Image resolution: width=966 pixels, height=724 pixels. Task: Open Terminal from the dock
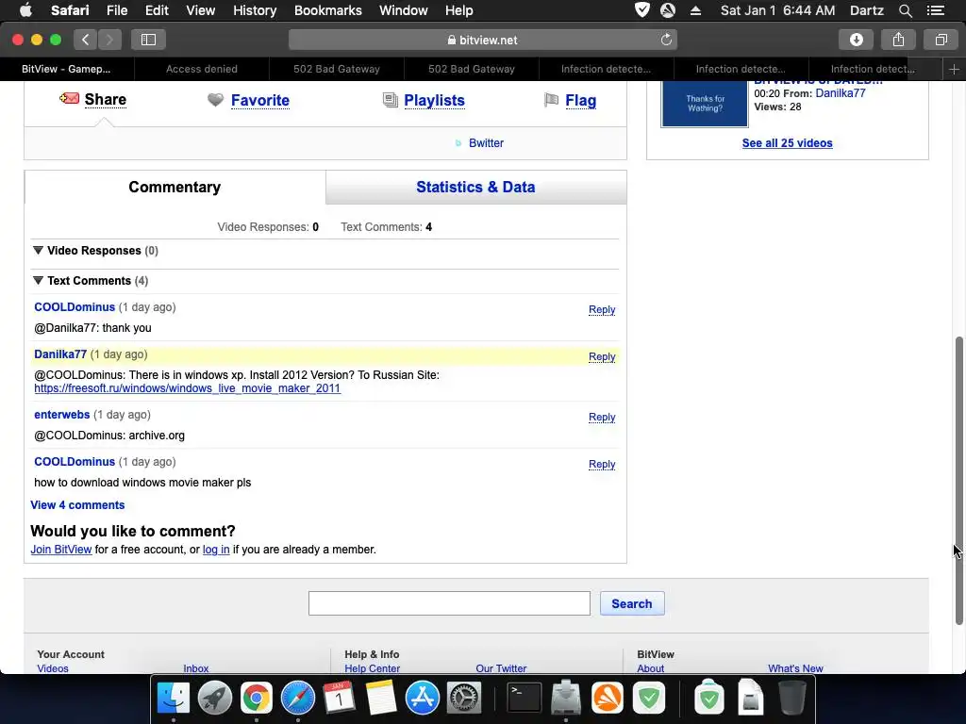click(524, 699)
